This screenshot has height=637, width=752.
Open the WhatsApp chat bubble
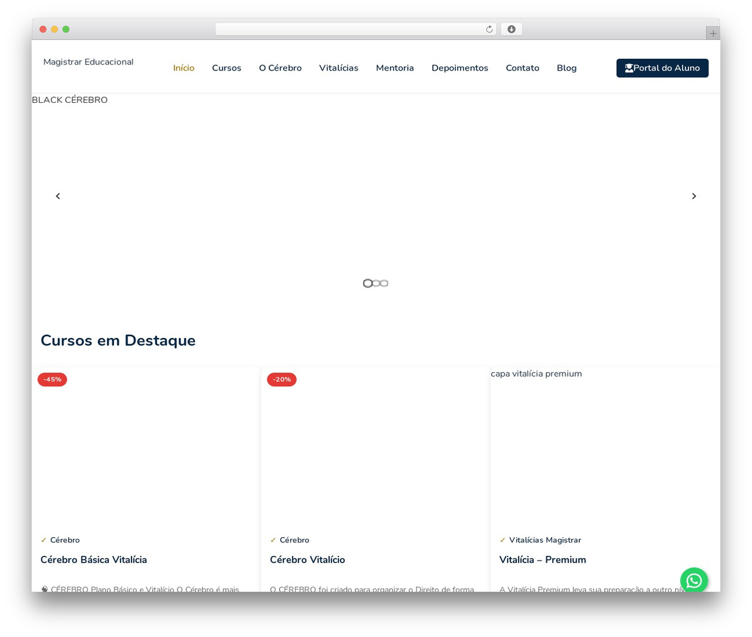click(x=694, y=581)
